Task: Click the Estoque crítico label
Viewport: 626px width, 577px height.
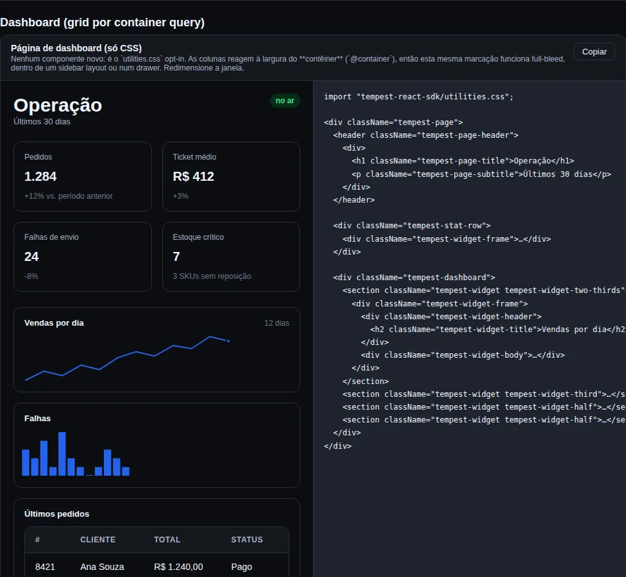Action: 198,237
